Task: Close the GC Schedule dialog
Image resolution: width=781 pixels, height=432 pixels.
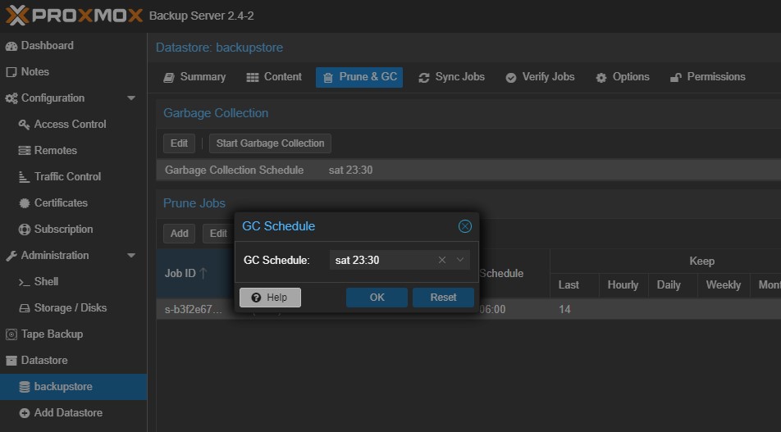Action: 464,226
